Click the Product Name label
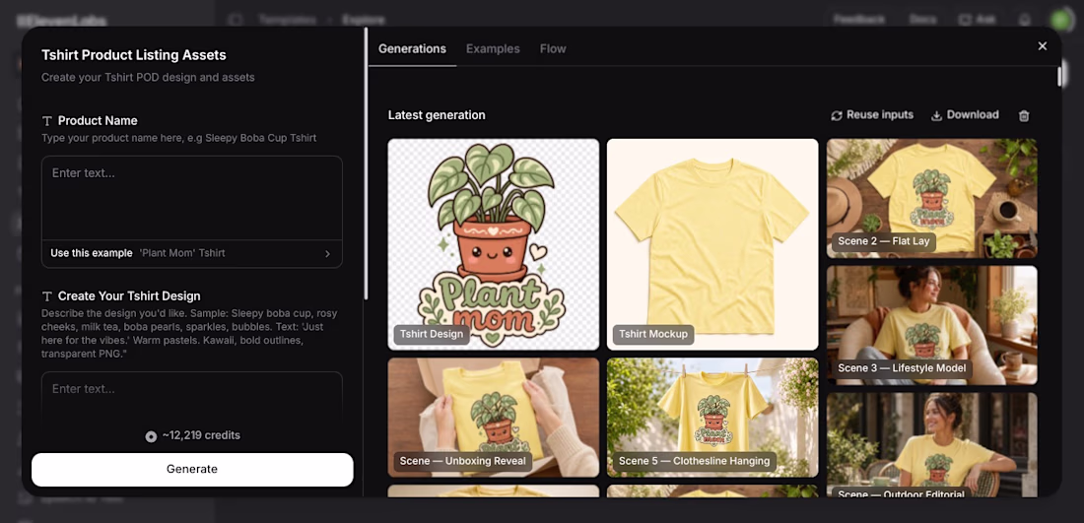Image resolution: width=1084 pixels, height=523 pixels. click(x=98, y=121)
